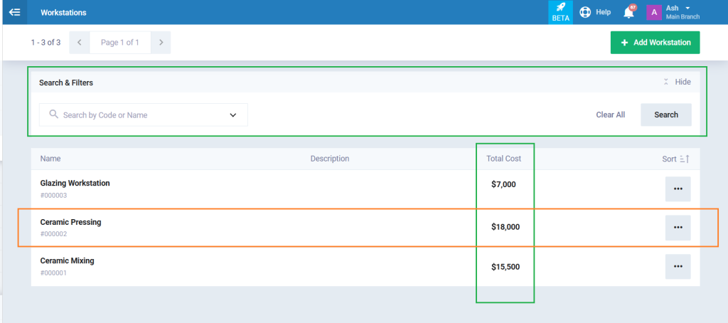The width and height of the screenshot is (728, 323).
Task: Open the BETA rocket feature
Action: click(x=560, y=12)
